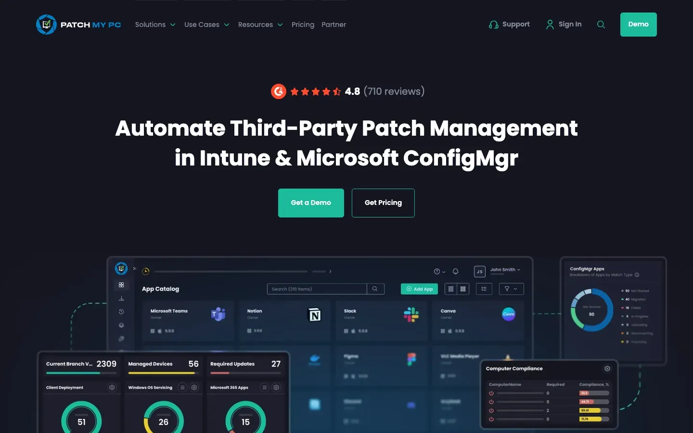Click the sort order icon button
The width and height of the screenshot is (693, 433).
click(484, 289)
